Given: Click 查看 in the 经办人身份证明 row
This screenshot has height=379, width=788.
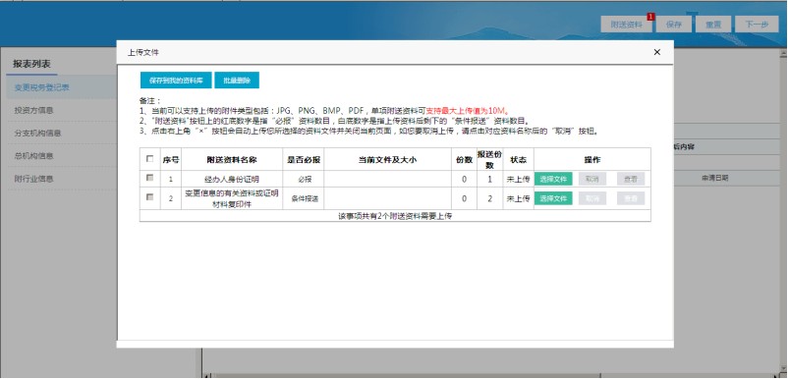Looking at the screenshot, I should click(x=631, y=179).
